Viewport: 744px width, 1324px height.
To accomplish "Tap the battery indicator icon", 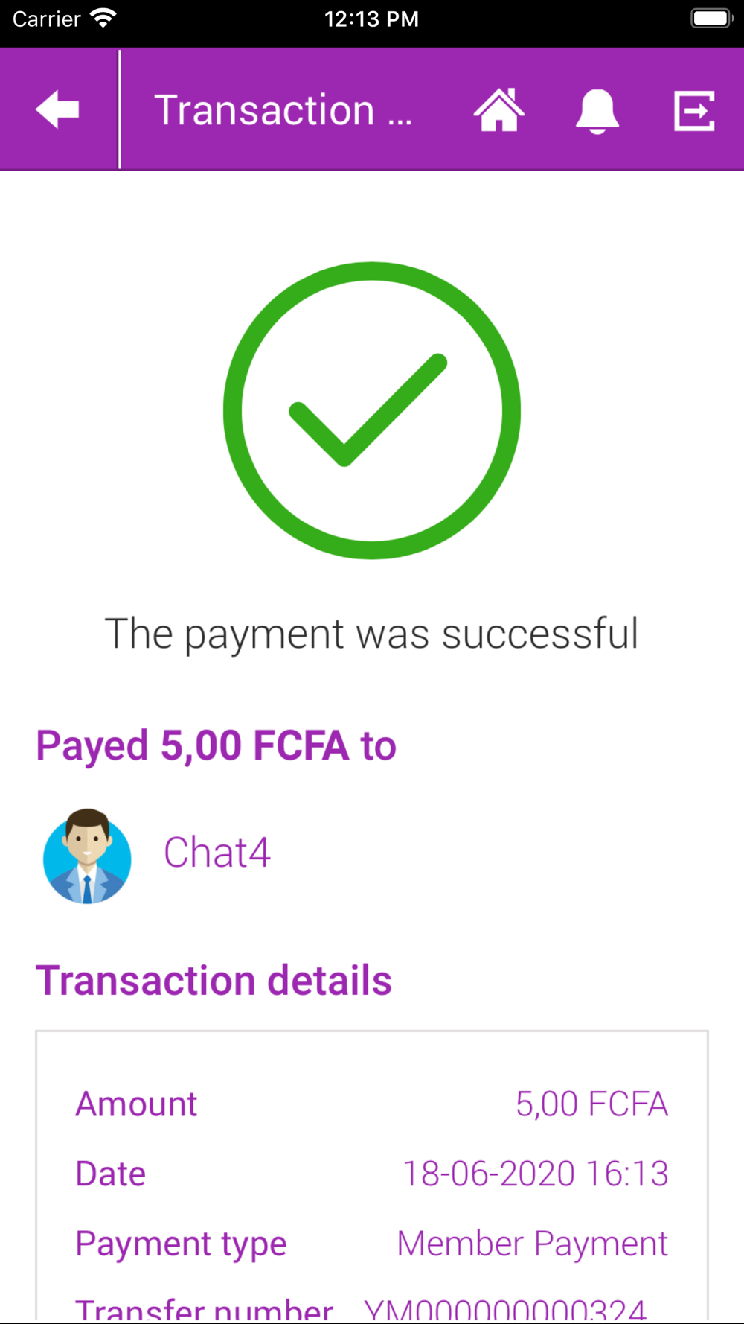I will click(x=712, y=18).
